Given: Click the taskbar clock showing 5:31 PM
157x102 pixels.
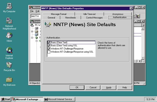Looking at the screenshot, I should click(x=150, y=99).
